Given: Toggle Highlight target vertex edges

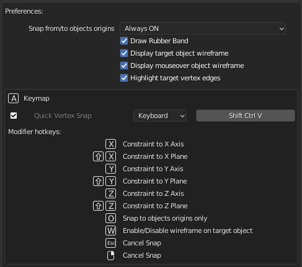Looking at the screenshot, I should pos(124,78).
